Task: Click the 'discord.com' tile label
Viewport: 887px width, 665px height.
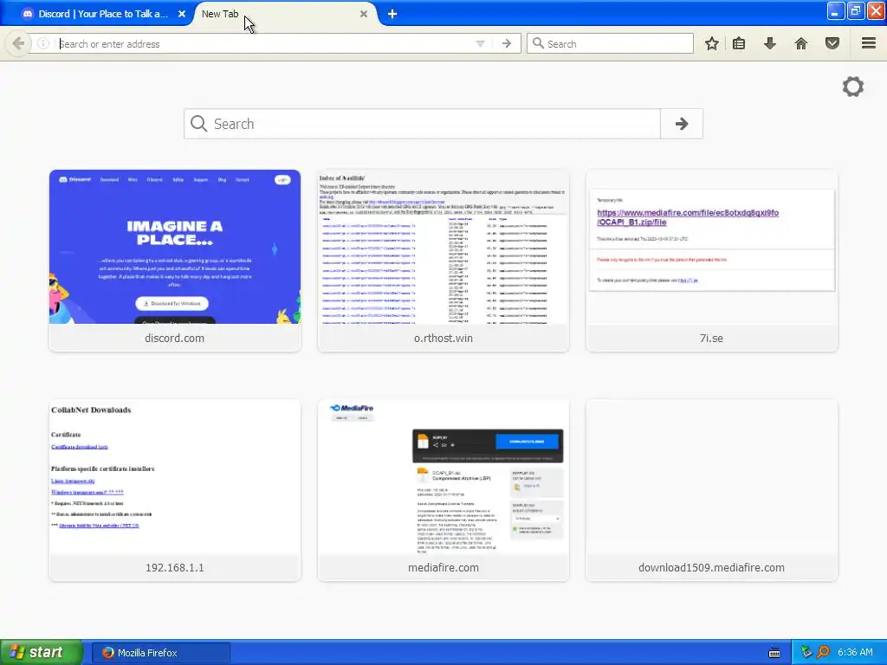Action: (175, 339)
